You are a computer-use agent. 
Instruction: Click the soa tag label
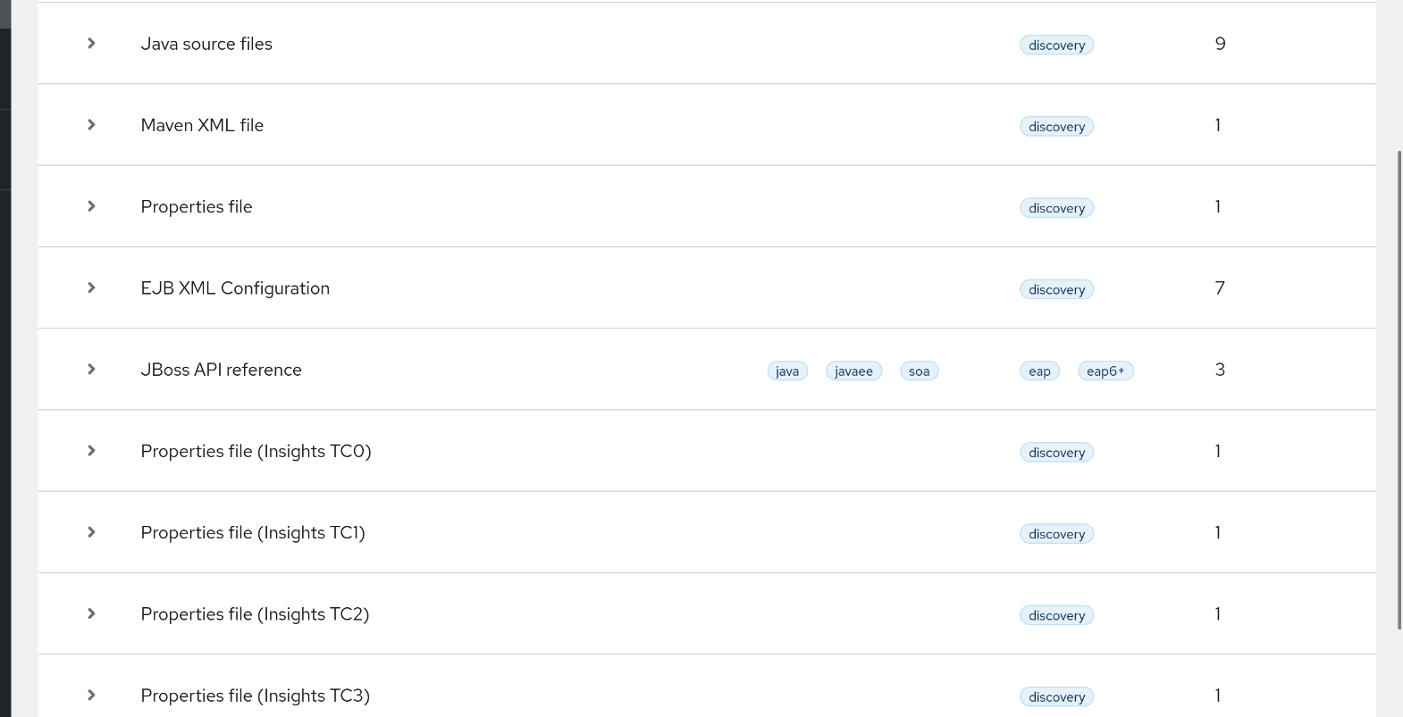pos(919,371)
